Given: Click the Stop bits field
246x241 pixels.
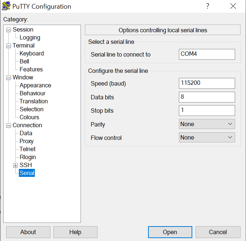Looking at the screenshot, I should tap(207, 111).
